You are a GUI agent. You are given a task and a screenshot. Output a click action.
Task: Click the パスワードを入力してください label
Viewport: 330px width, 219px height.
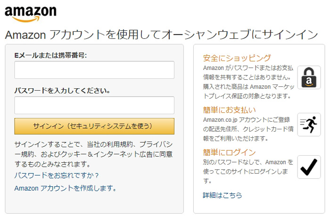point(62,90)
